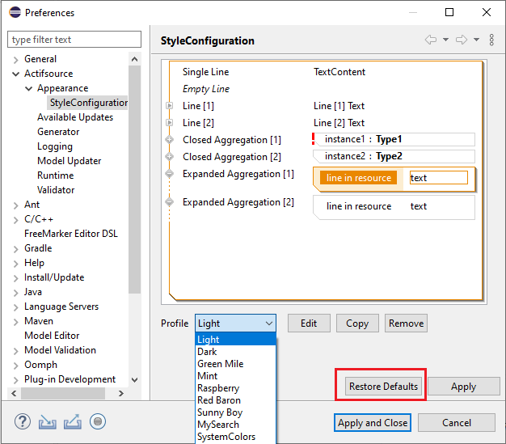Screen dimensions: 506x444
Task: Expand the Java preferences tree node
Action: (16, 292)
